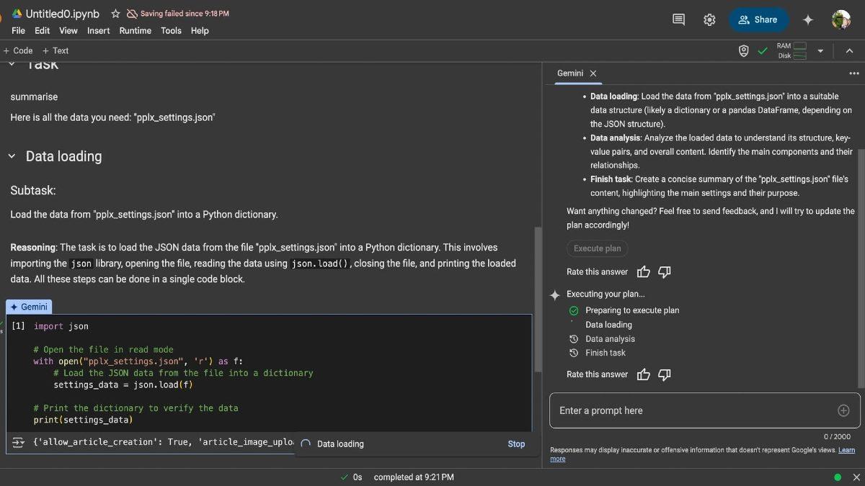Collapse the header with the chevron up
The width and height of the screenshot is (865, 486).
click(x=849, y=50)
